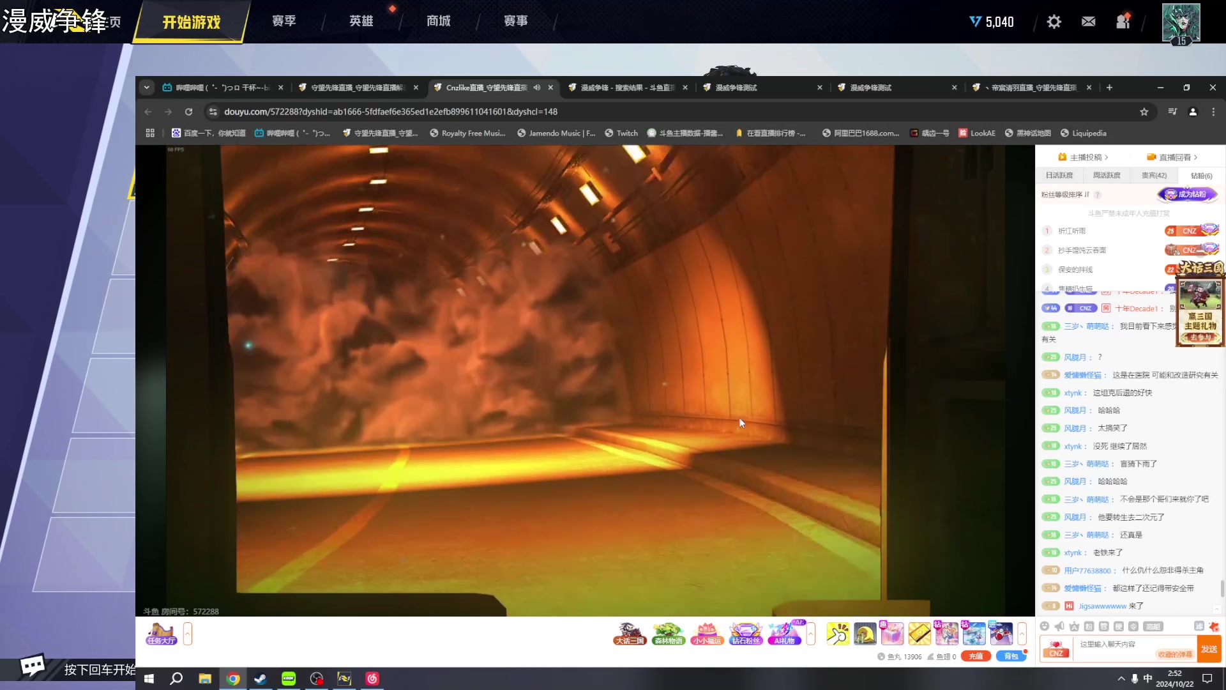Click help question mark beside 粉丝等级排序
Screen dimensions: 1226x690
coord(1098,195)
